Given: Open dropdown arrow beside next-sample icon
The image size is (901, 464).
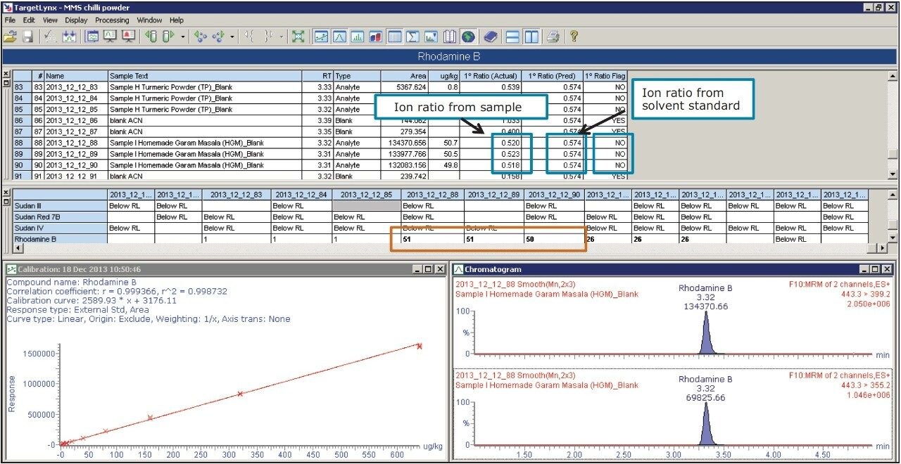Looking at the screenshot, I should click(183, 36).
